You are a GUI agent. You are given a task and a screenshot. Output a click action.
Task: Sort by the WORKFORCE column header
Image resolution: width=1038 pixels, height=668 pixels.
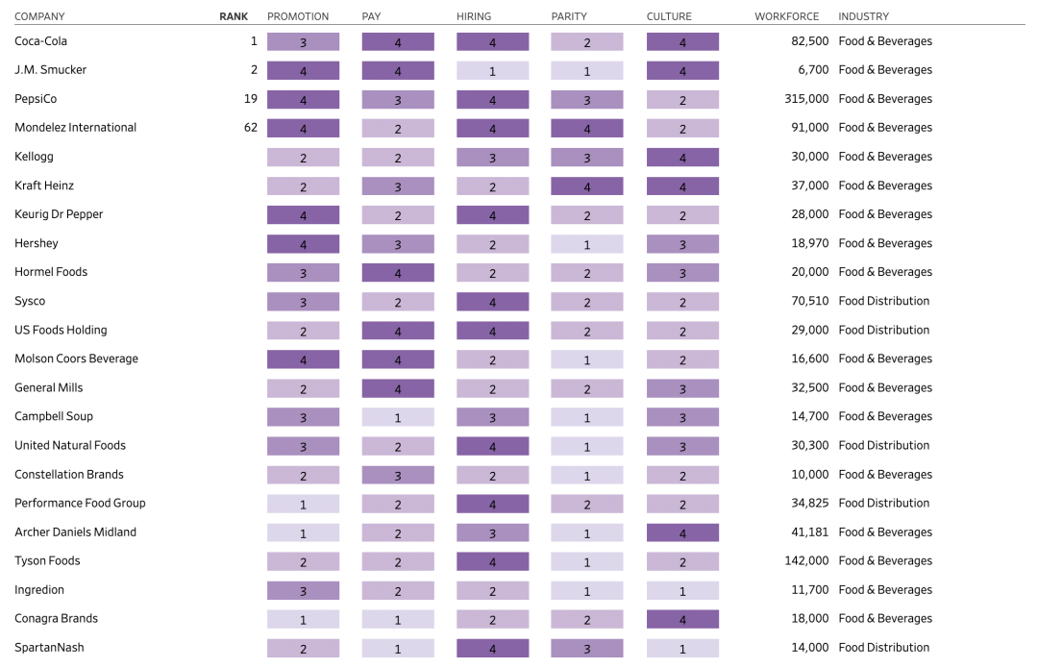(786, 16)
